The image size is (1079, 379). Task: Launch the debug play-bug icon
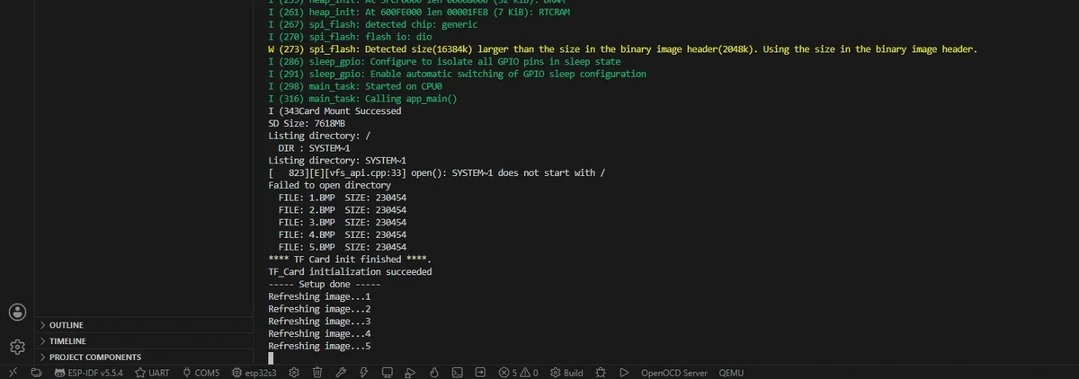coord(410,372)
